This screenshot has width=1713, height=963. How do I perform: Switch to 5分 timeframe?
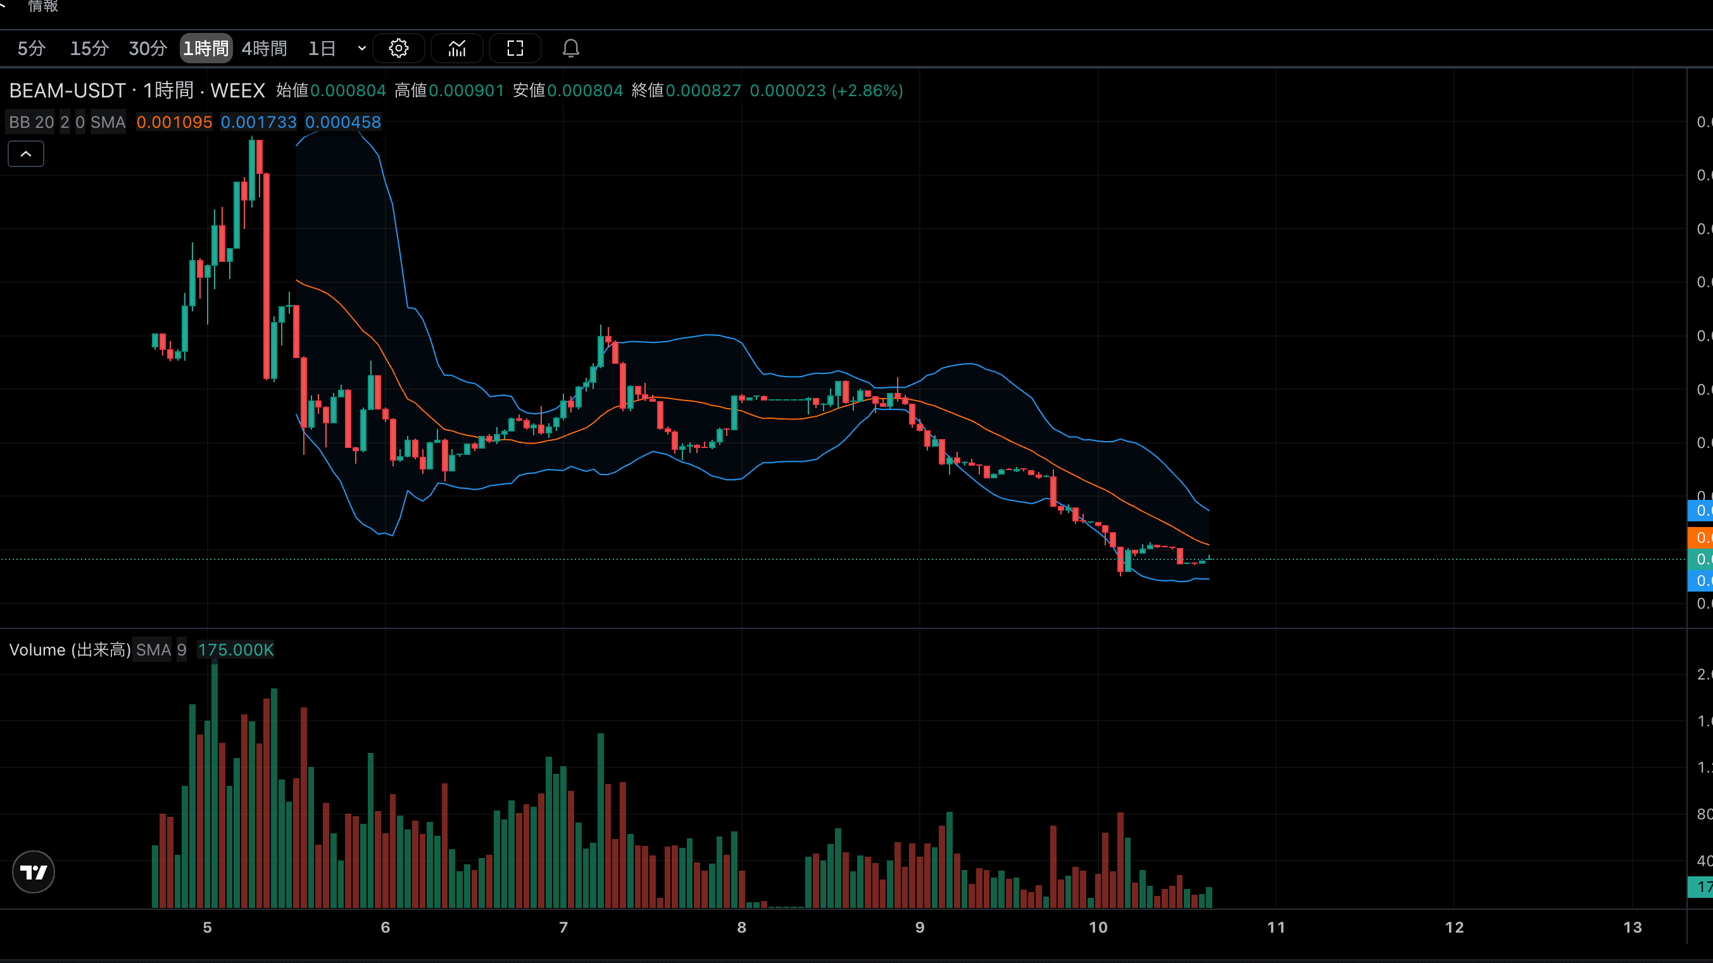point(31,49)
